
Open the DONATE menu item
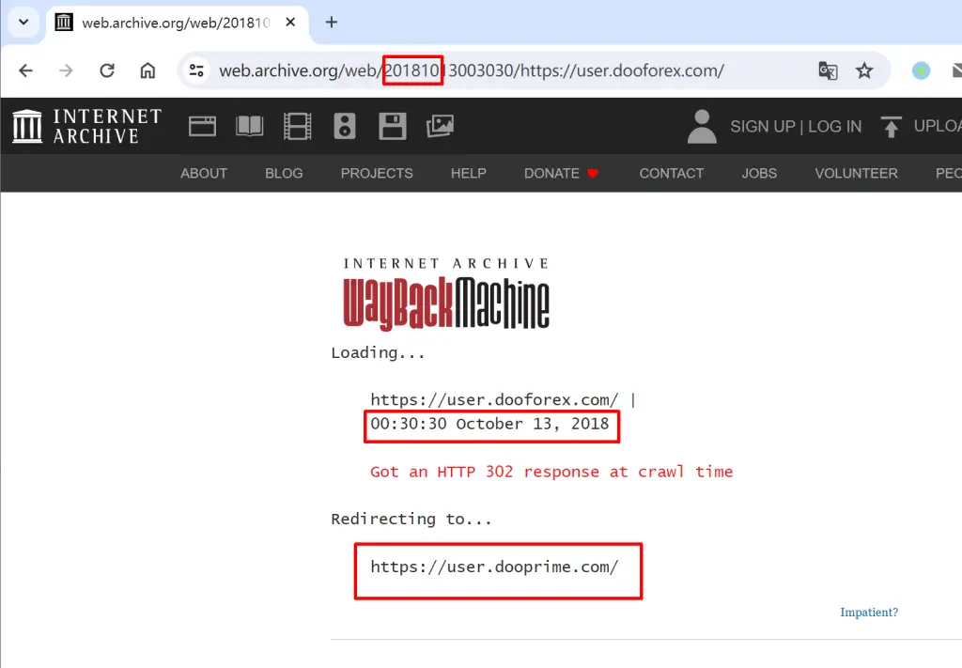click(561, 174)
